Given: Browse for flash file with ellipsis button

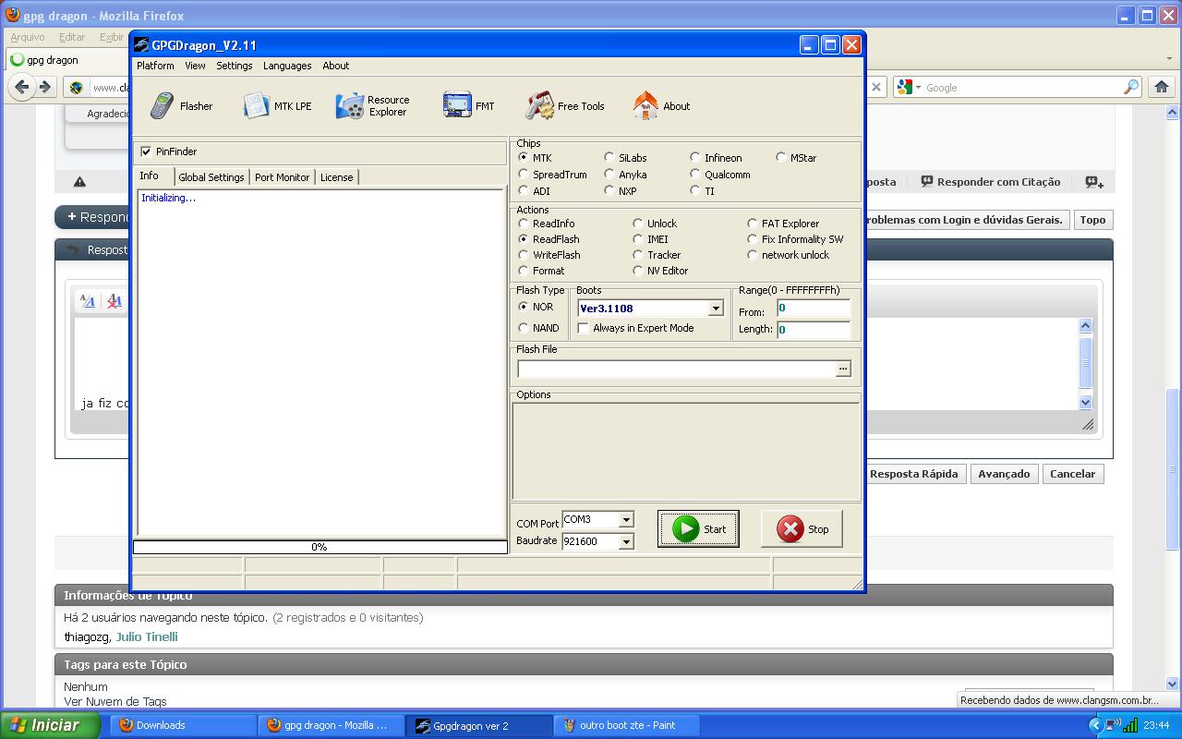Looking at the screenshot, I should pyautogui.click(x=843, y=369).
